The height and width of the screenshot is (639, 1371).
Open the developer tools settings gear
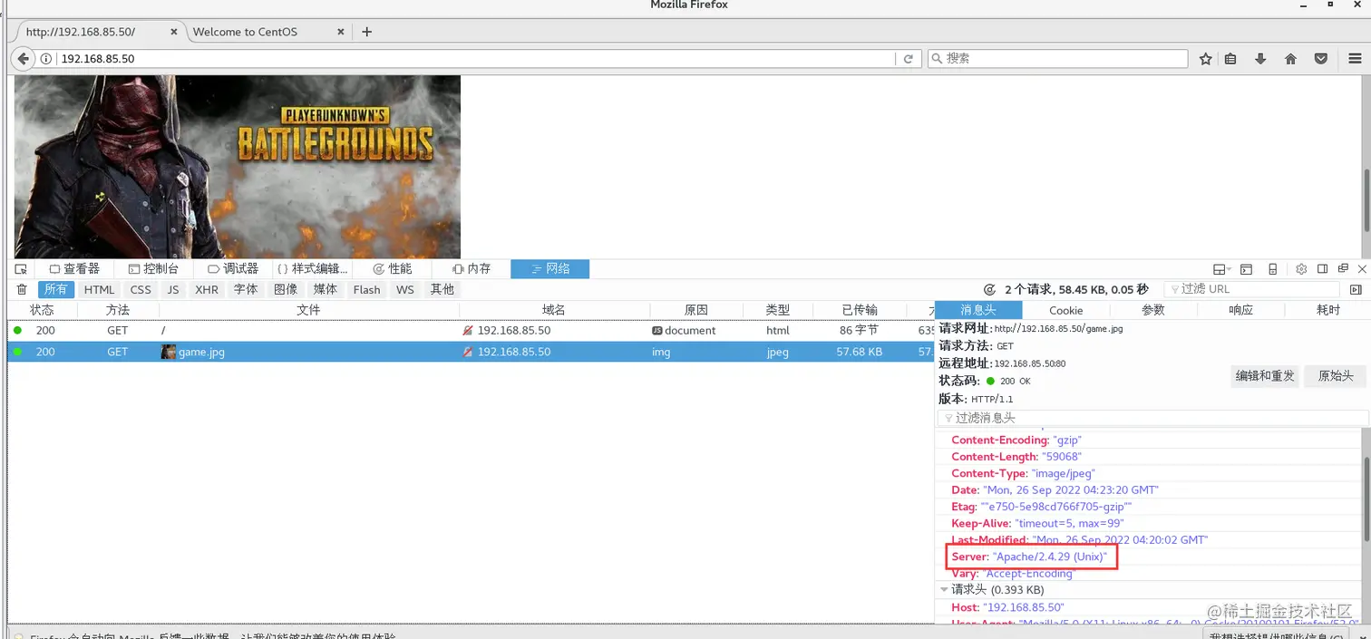(x=1302, y=268)
